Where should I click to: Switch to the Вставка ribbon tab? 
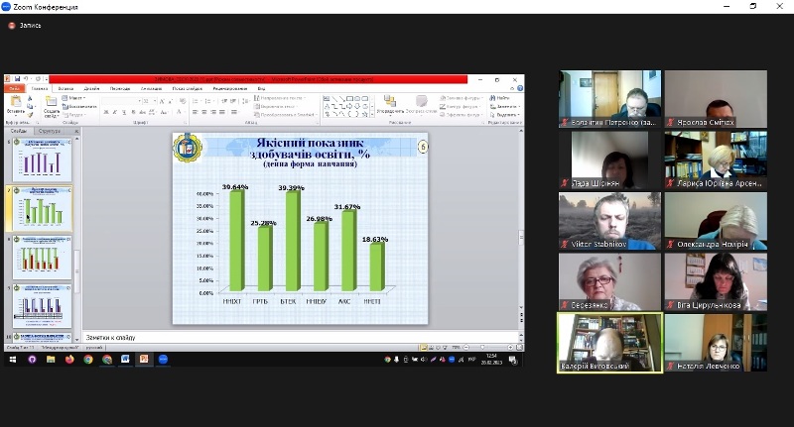(66, 88)
